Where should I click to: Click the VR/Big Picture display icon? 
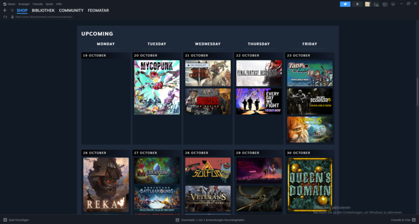393,4
